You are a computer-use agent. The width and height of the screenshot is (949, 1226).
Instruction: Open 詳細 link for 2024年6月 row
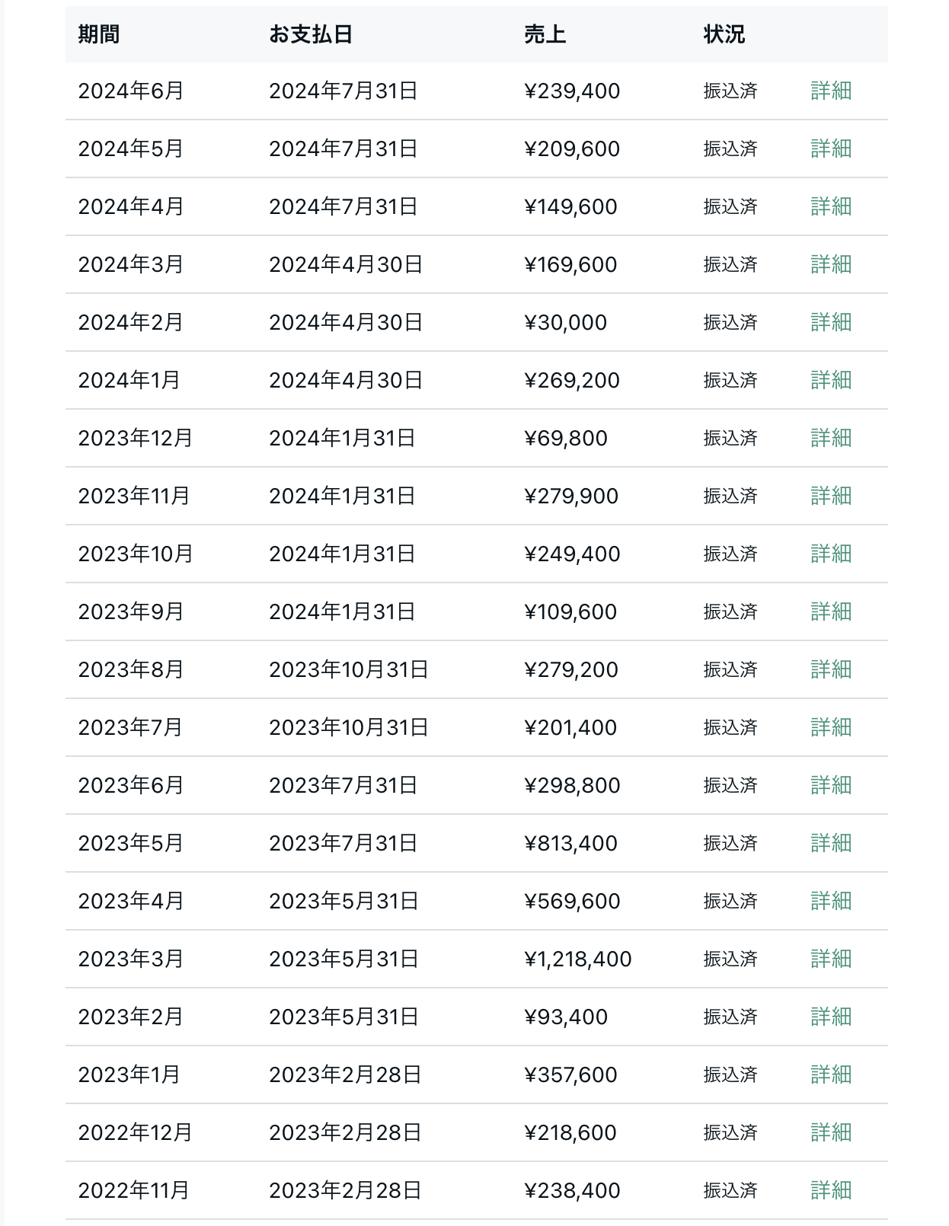click(x=831, y=91)
